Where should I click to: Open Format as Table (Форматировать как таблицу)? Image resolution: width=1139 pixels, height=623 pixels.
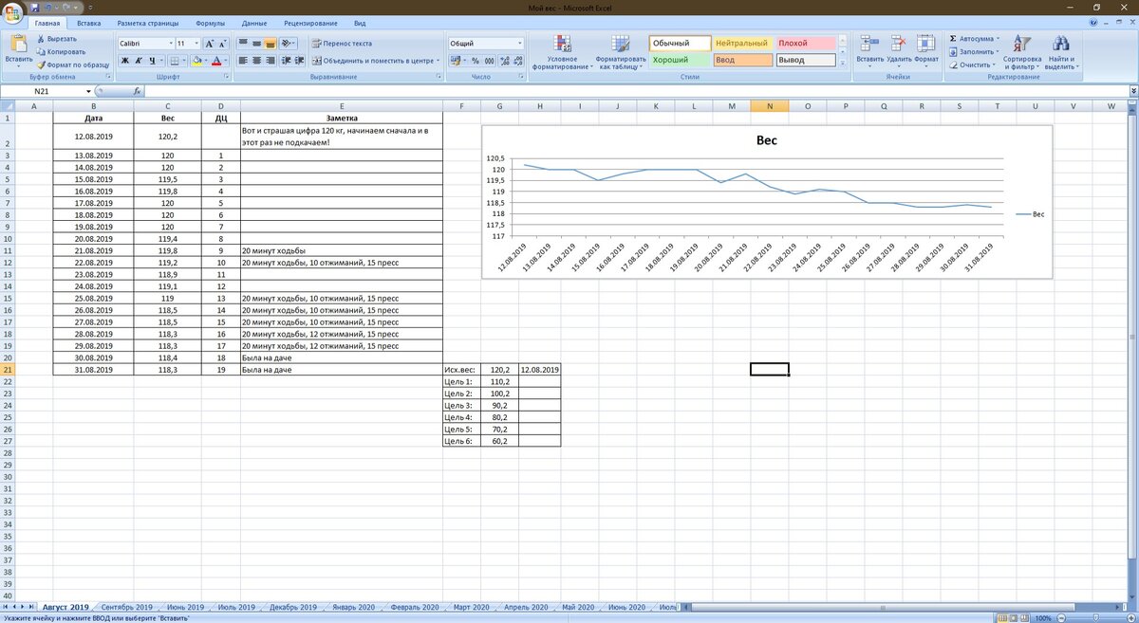click(620, 53)
